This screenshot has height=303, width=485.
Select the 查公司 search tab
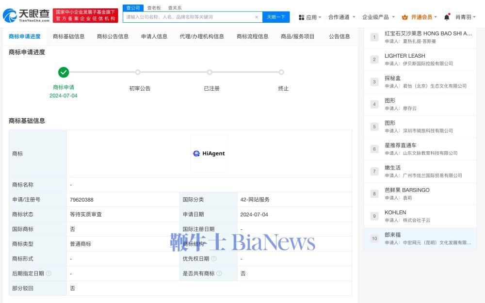133,8
